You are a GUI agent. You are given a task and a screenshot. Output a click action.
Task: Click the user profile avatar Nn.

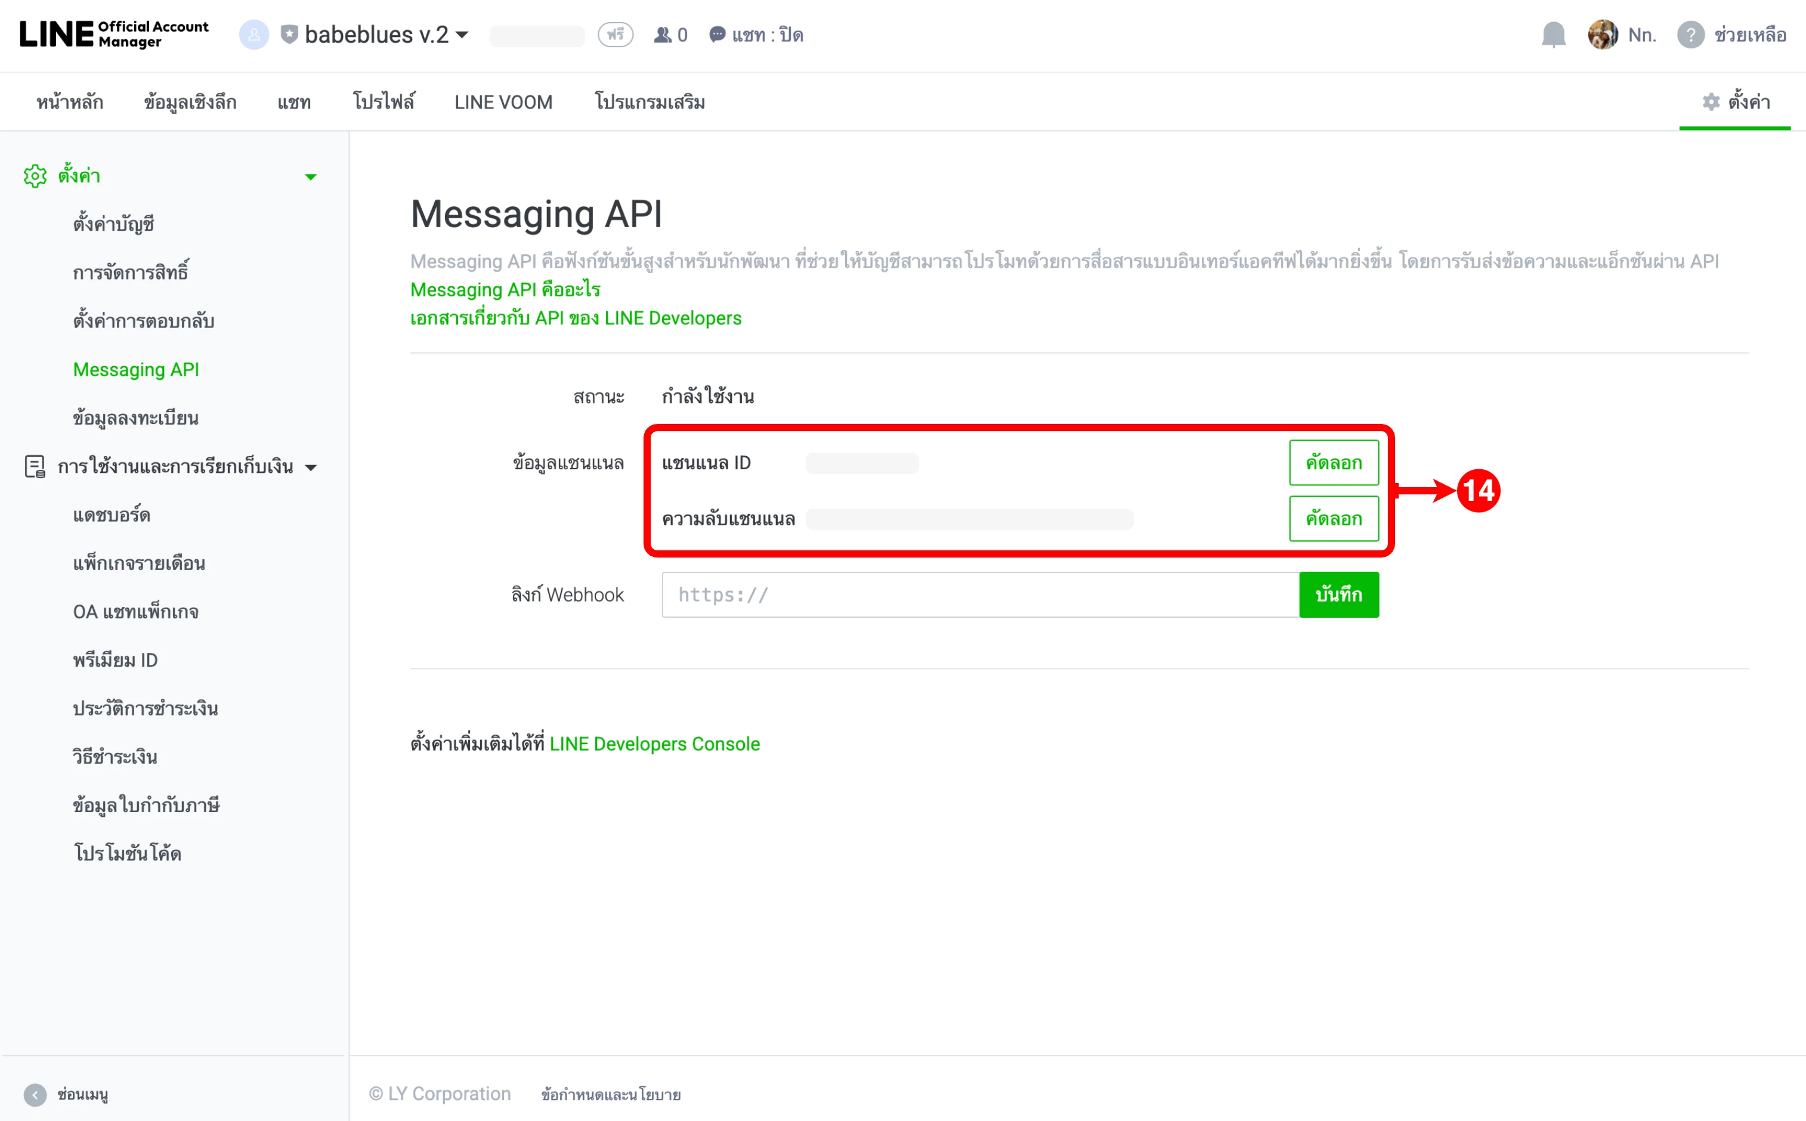click(x=1602, y=35)
